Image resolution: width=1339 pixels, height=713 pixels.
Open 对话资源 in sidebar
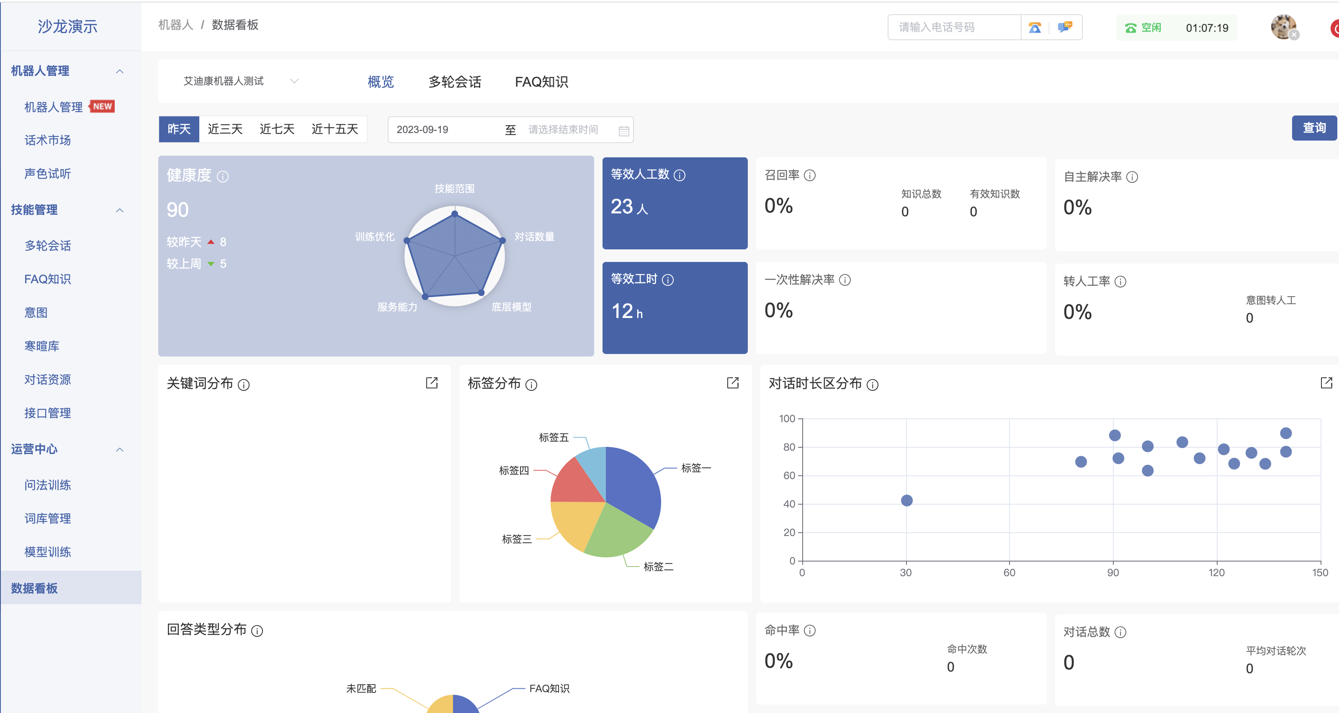click(x=48, y=380)
